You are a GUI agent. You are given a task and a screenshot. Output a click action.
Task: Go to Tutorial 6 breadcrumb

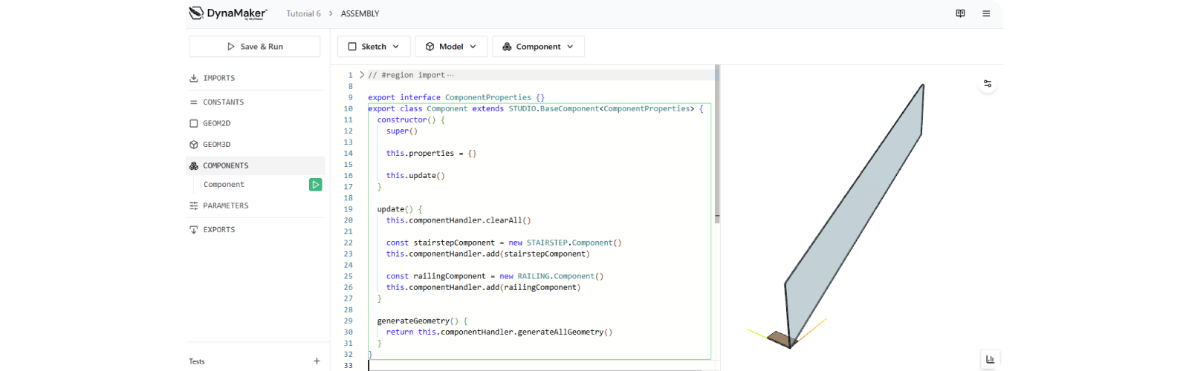coord(303,14)
